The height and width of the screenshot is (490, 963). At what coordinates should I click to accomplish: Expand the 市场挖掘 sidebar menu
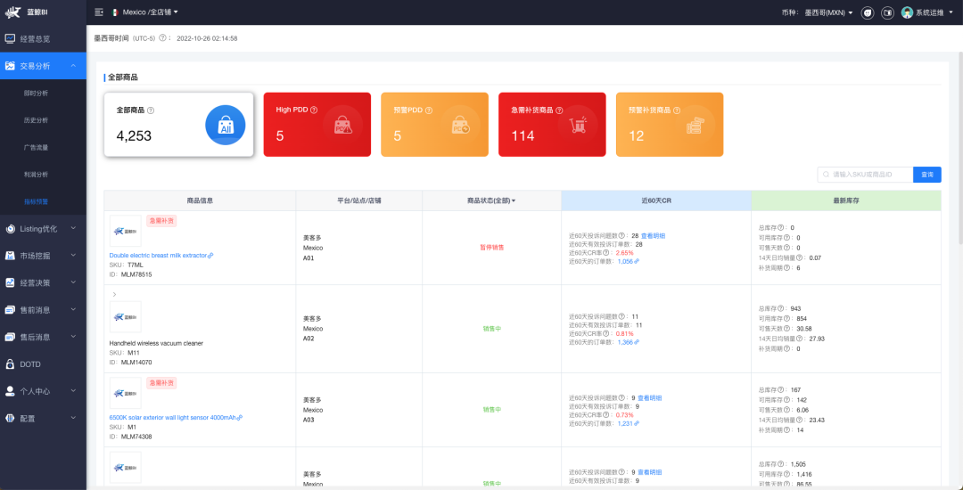pos(43,256)
